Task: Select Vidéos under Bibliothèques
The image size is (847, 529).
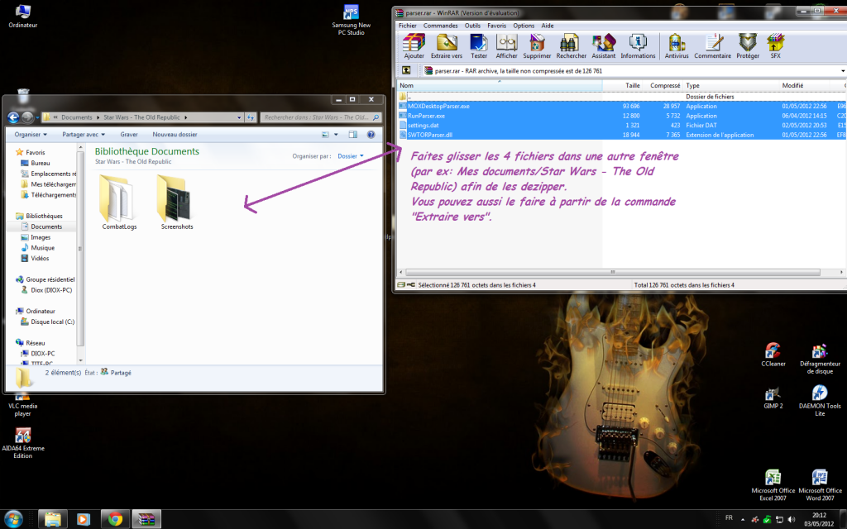Action: (x=35, y=259)
